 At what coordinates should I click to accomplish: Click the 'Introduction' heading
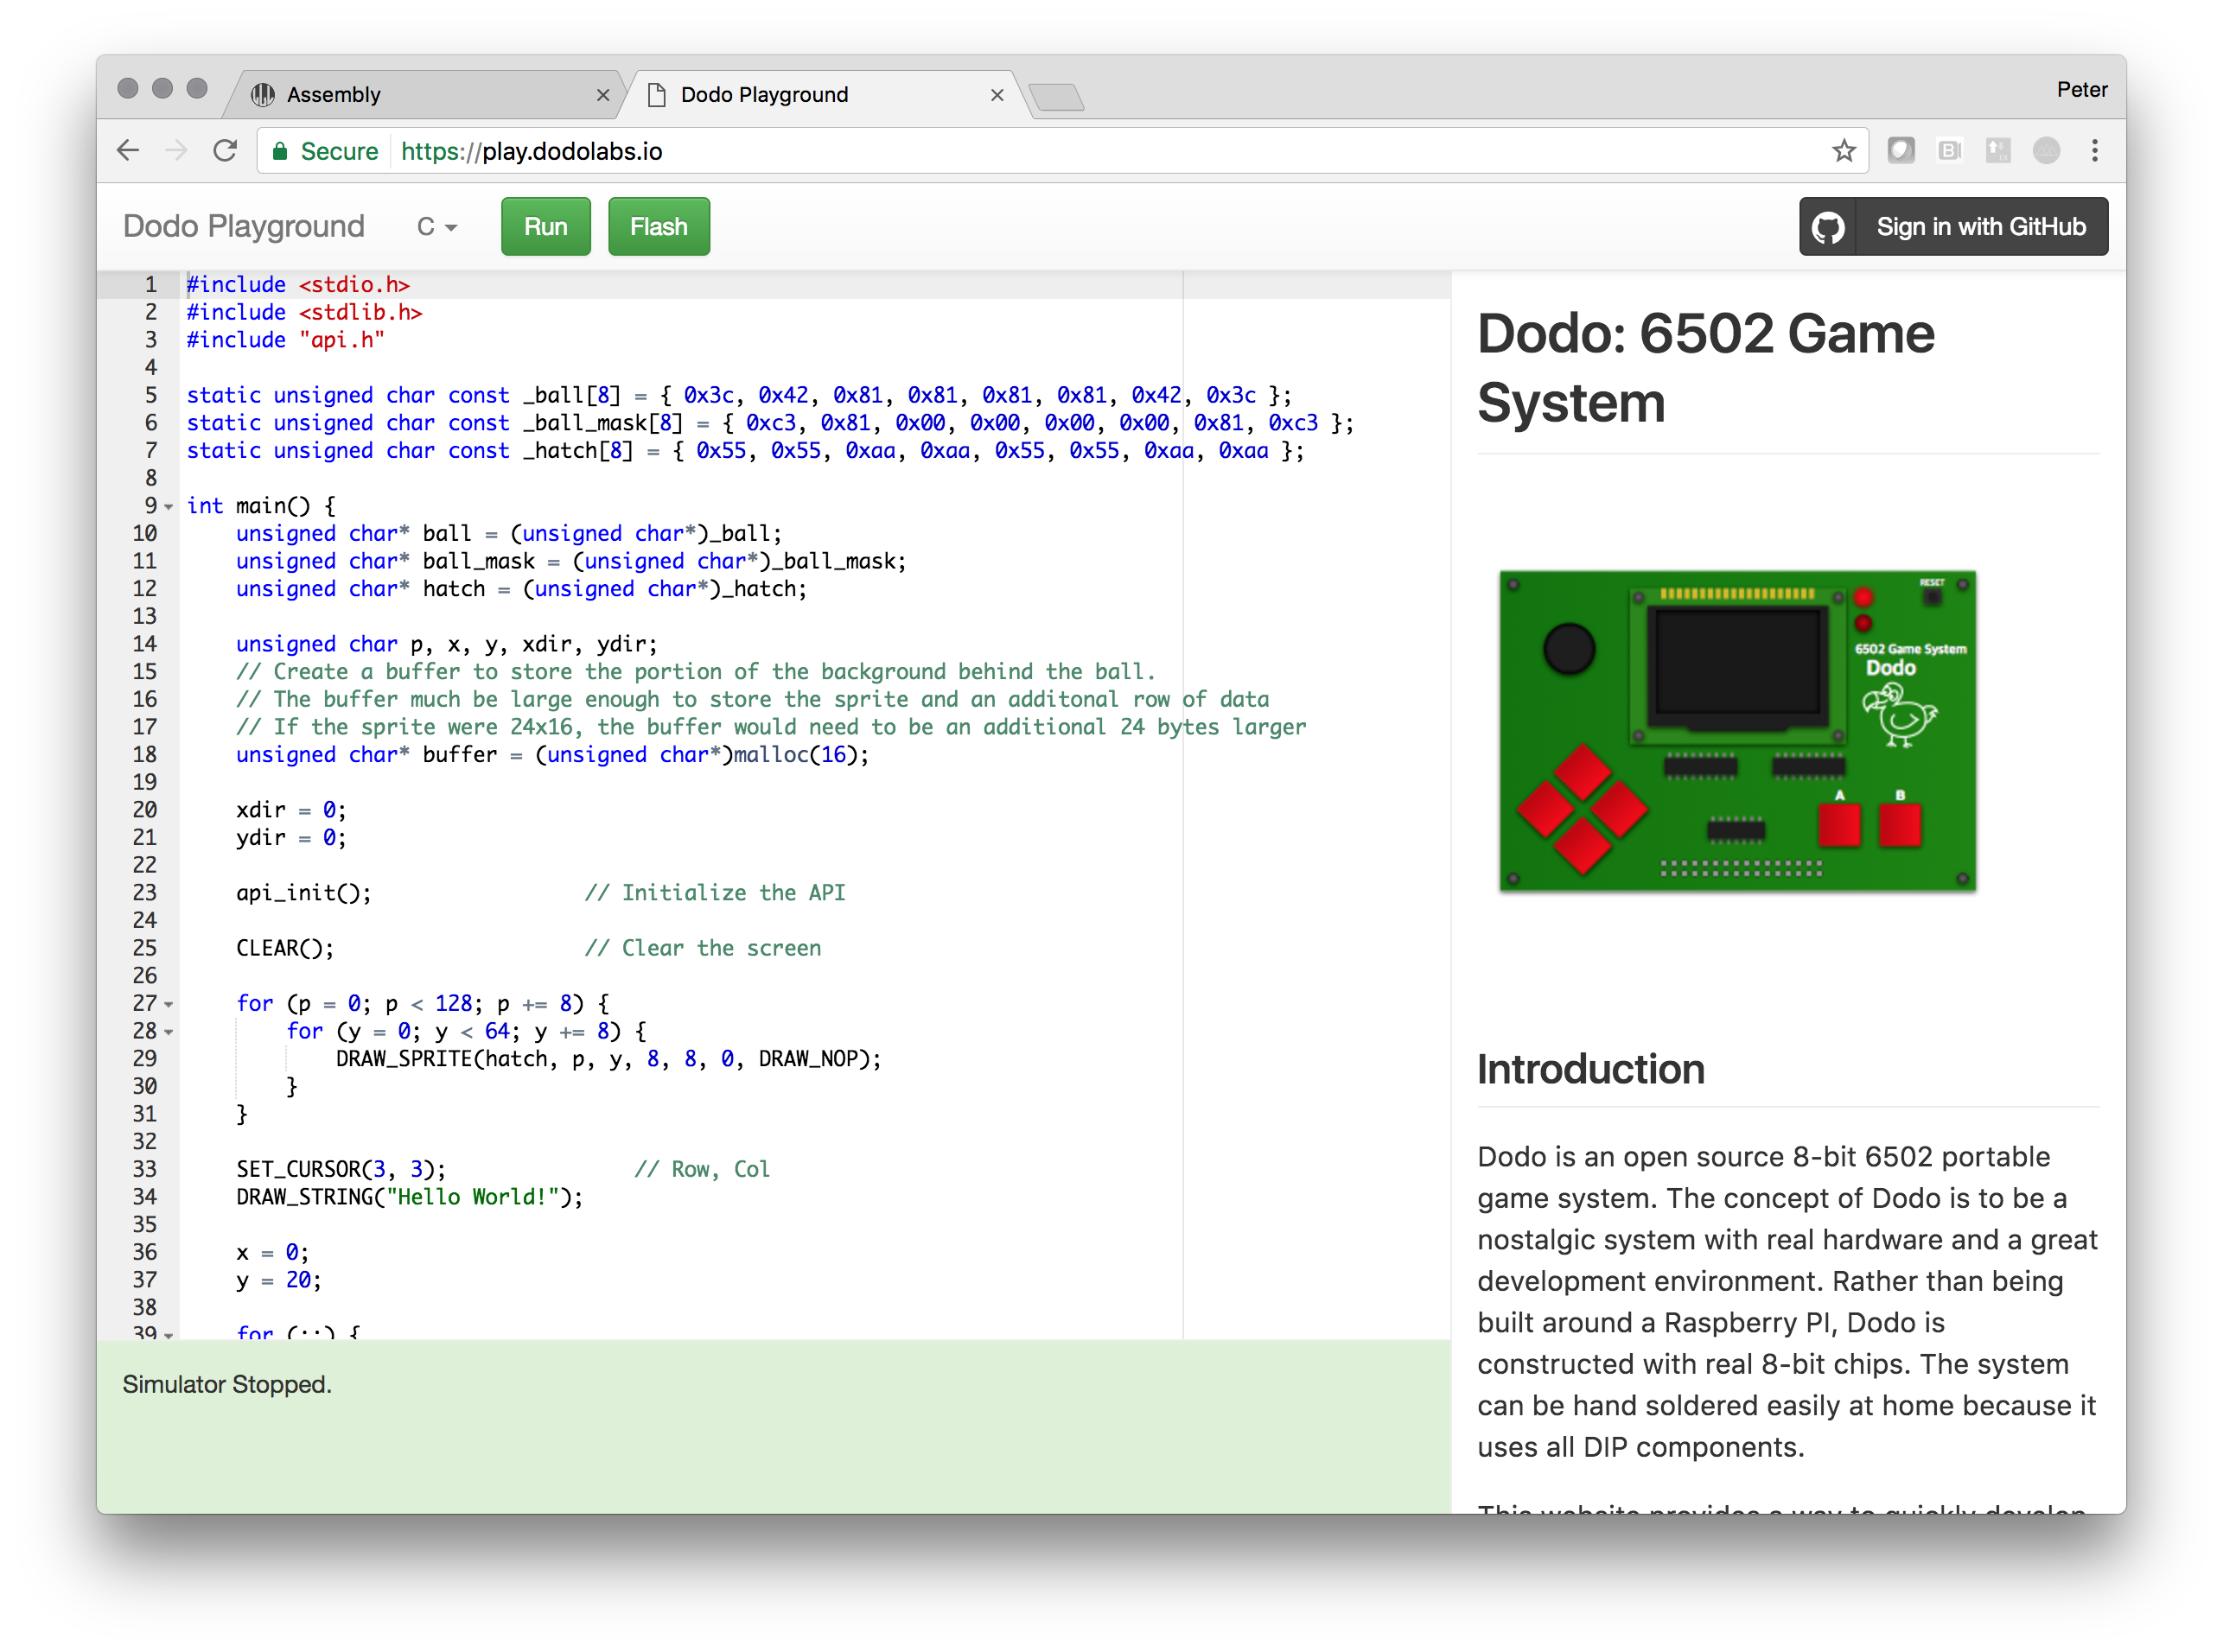(1589, 1069)
